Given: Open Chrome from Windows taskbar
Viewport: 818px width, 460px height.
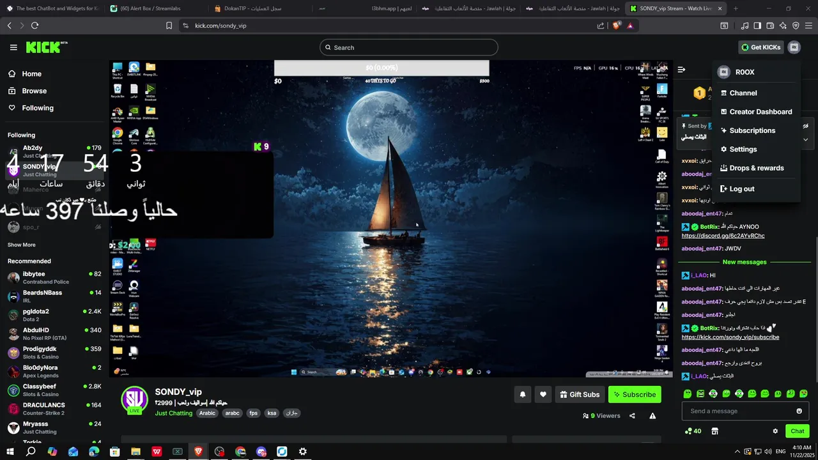Looking at the screenshot, I should [x=240, y=452].
